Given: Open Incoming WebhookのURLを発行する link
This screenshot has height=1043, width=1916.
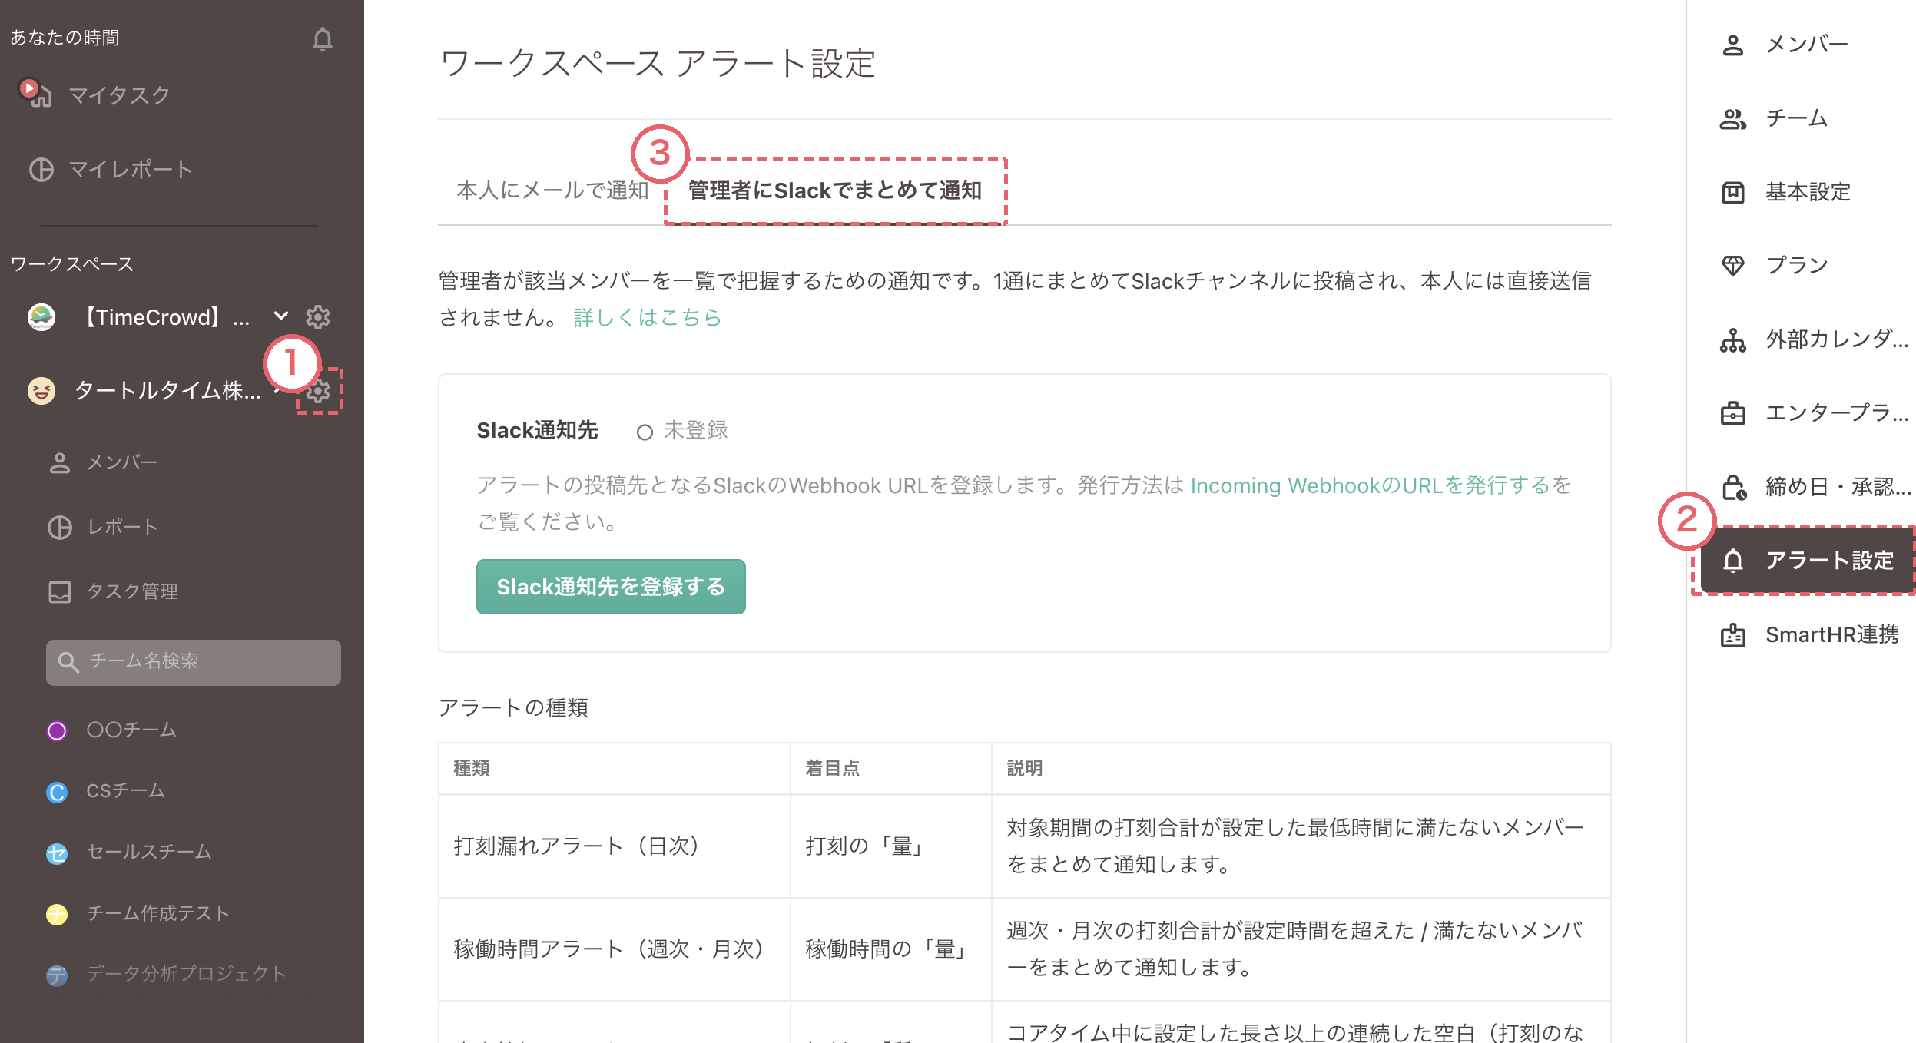Looking at the screenshot, I should tap(1370, 485).
